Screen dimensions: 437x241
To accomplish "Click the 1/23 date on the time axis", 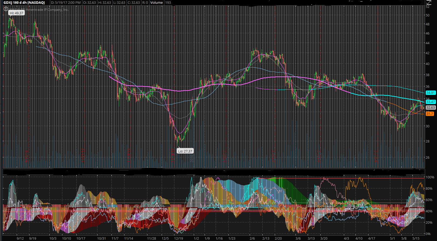I will 232,239.
